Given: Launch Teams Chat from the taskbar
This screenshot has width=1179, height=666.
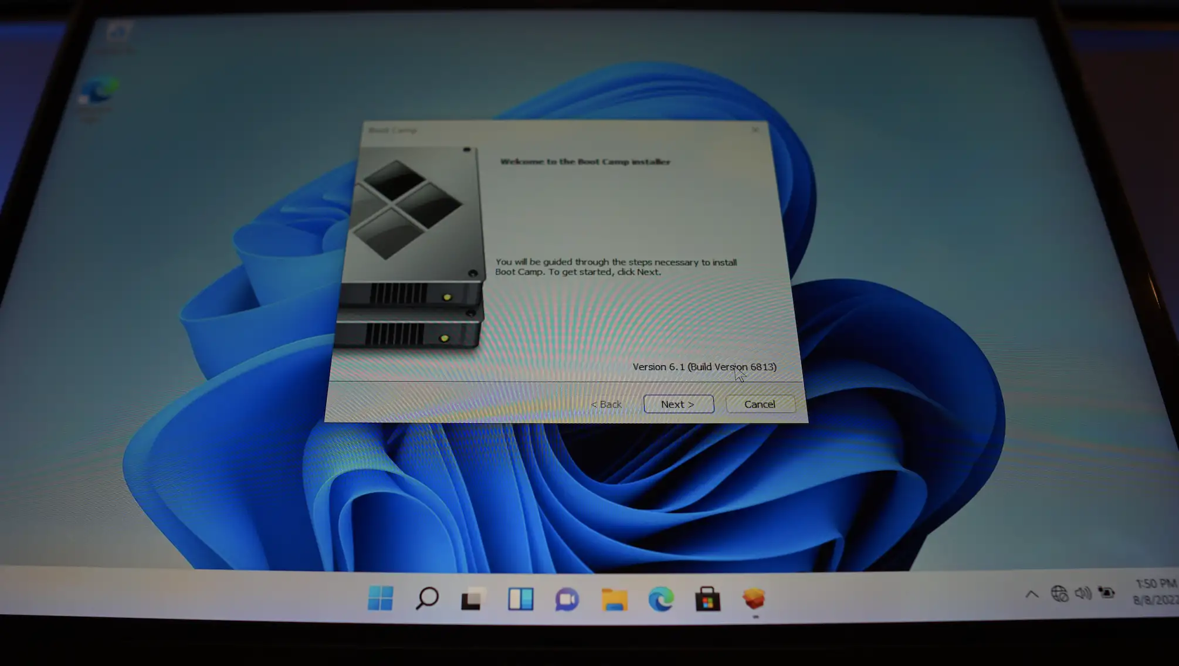Looking at the screenshot, I should point(567,599).
